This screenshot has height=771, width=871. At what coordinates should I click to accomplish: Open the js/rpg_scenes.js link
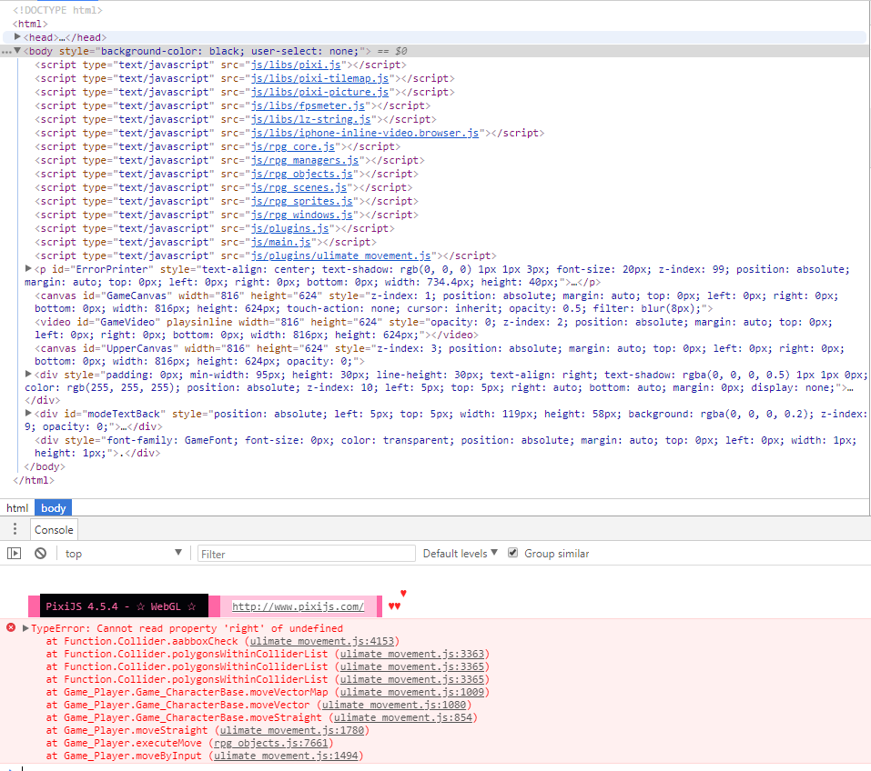click(x=299, y=187)
